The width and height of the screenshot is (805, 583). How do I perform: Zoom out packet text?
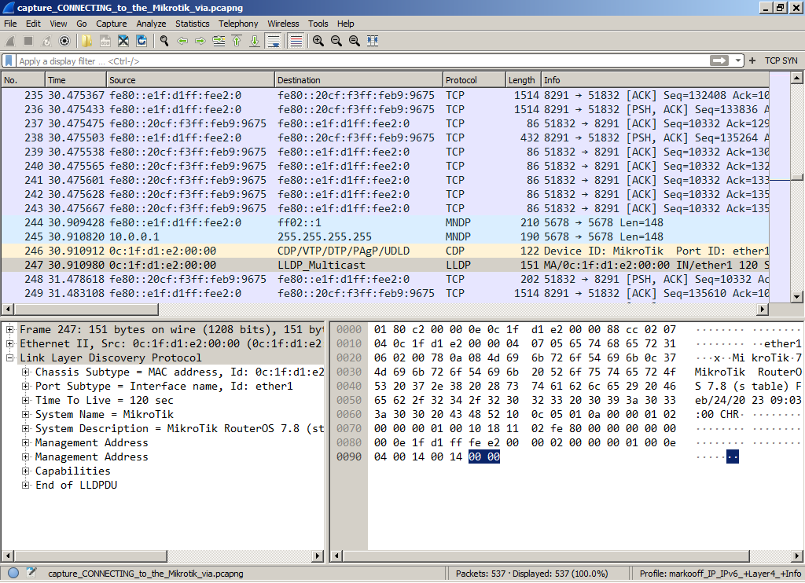336,41
